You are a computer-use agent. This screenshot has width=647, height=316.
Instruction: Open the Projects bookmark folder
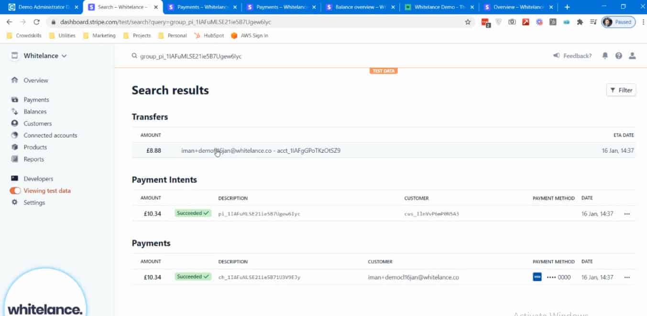pyautogui.click(x=137, y=36)
